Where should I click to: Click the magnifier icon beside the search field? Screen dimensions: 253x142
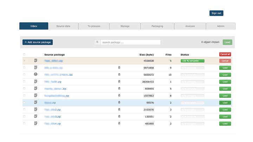(97, 42)
